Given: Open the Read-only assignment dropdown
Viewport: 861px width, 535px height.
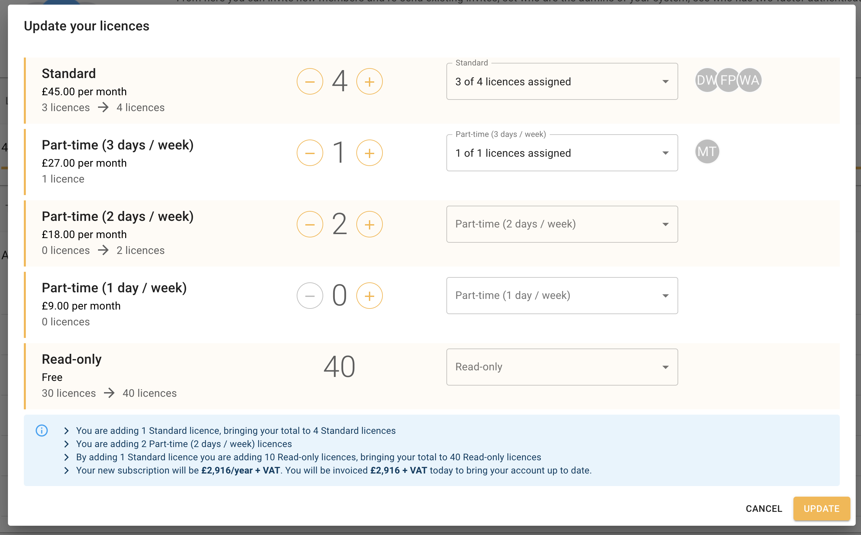Looking at the screenshot, I should tap(562, 367).
